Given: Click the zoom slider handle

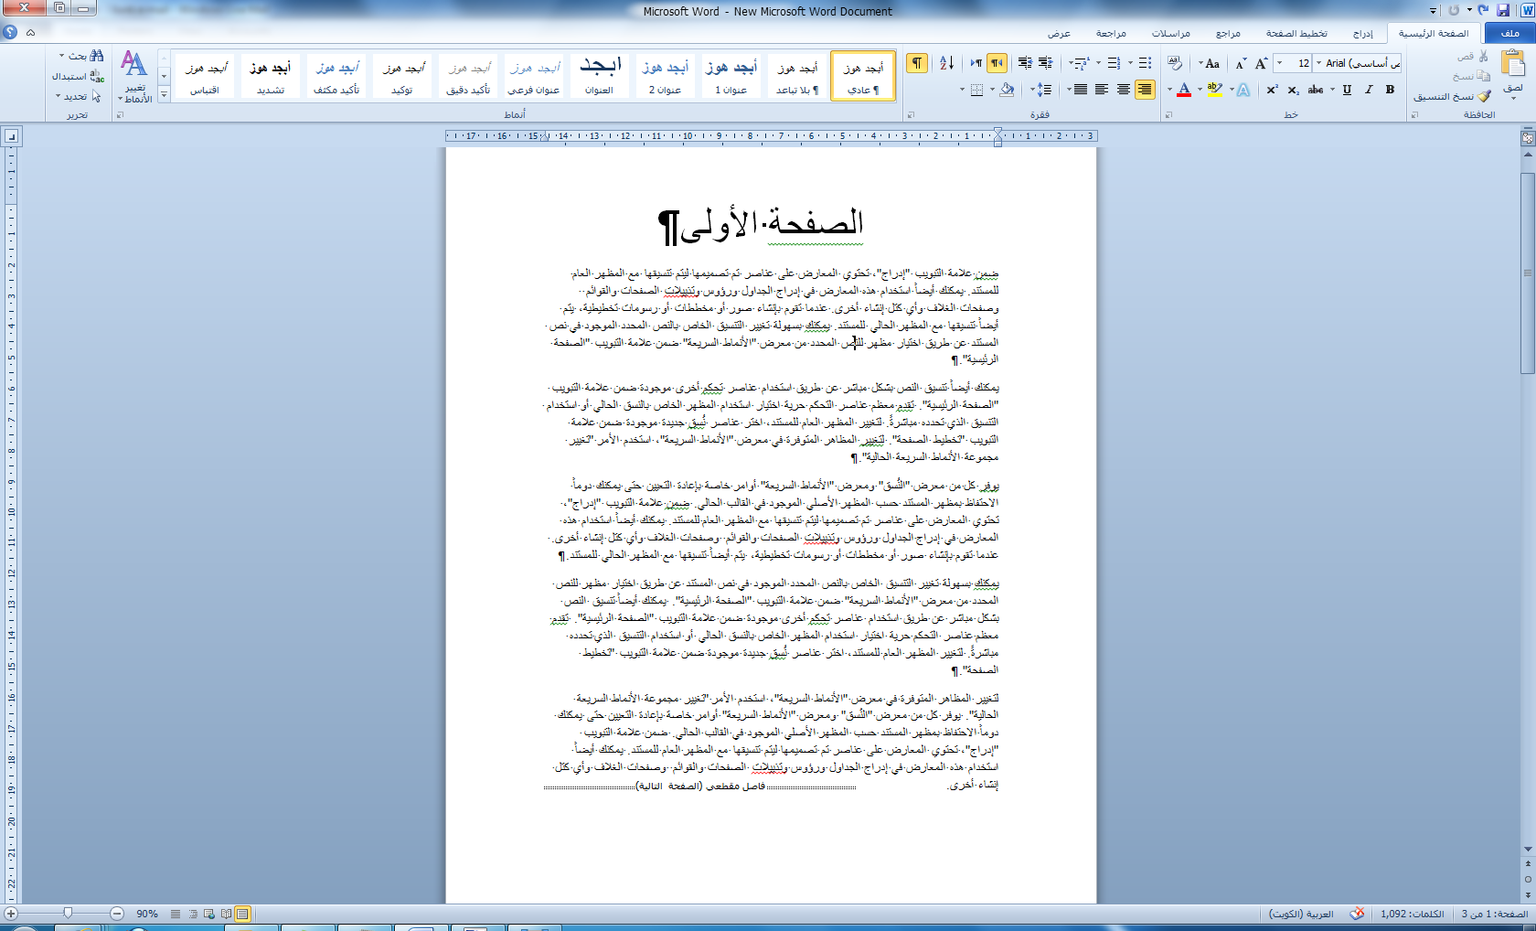Looking at the screenshot, I should [x=68, y=914].
